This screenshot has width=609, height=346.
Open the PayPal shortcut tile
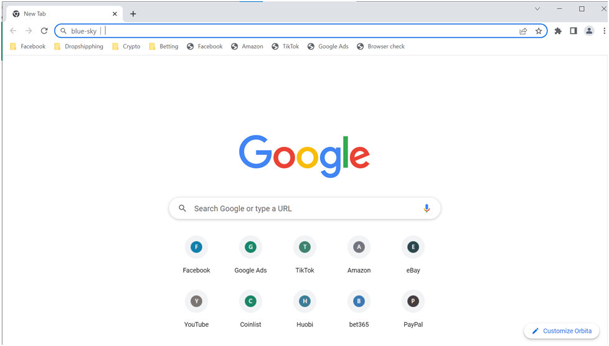(413, 309)
